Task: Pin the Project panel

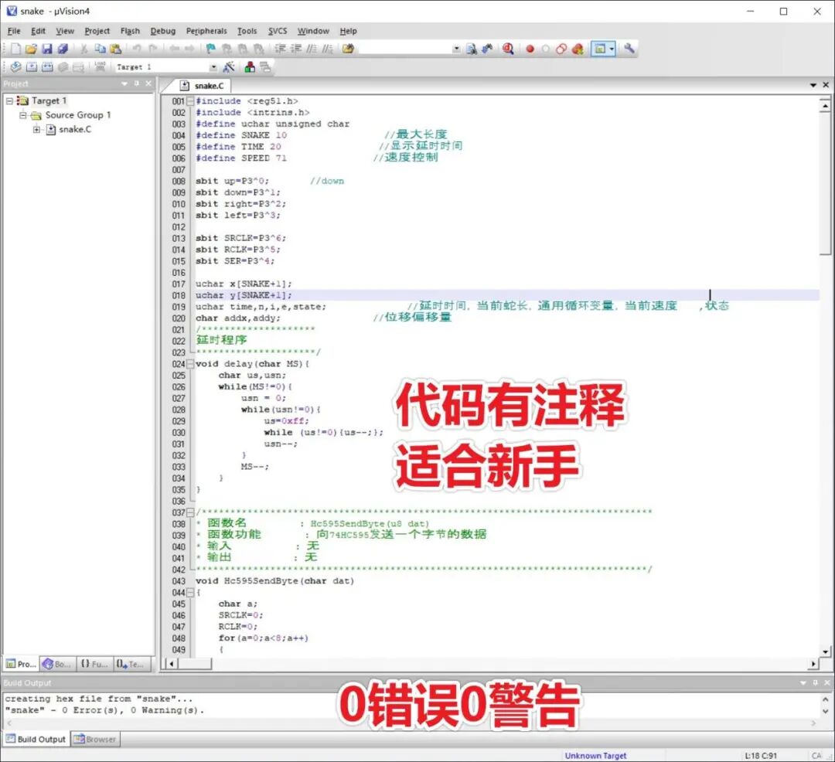Action: pos(137,83)
